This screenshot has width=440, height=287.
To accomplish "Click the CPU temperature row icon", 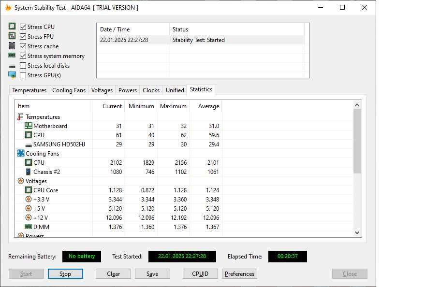I will tap(29, 135).
